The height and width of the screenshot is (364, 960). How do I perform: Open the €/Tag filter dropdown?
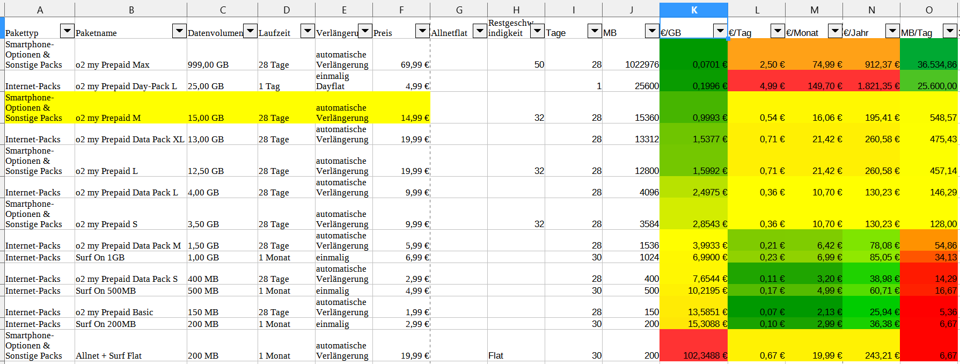(x=778, y=31)
